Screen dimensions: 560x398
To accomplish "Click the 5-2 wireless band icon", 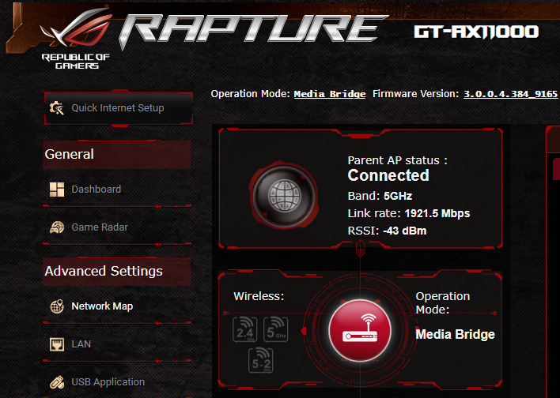I will [261, 360].
